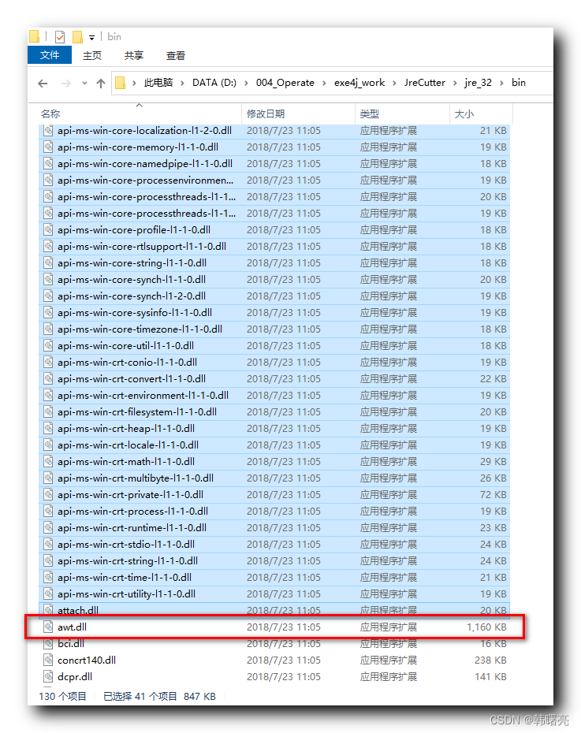Click icon of awt.dll file
Screen dimensions: 581x733
[x=48, y=627]
